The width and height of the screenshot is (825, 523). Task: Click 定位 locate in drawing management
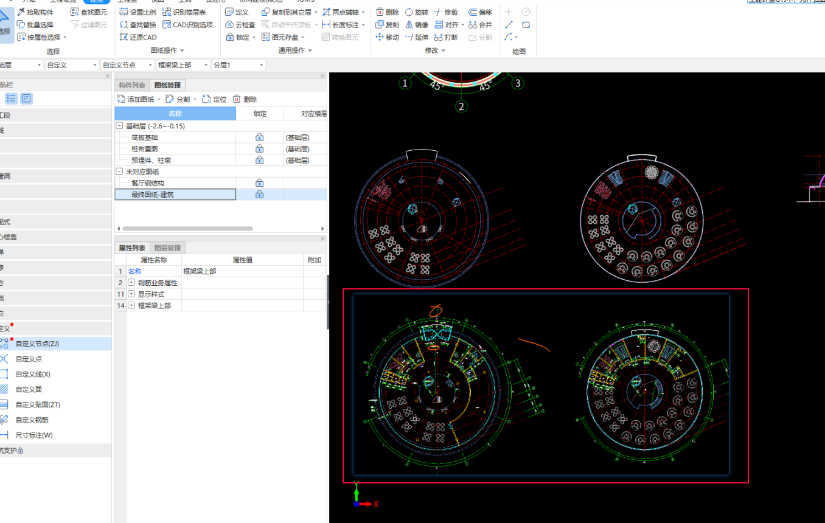click(214, 99)
